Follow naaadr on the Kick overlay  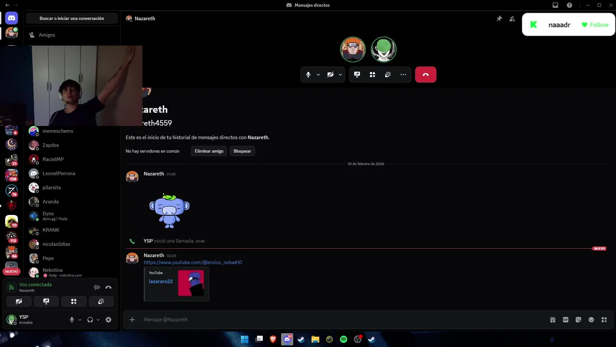(595, 25)
